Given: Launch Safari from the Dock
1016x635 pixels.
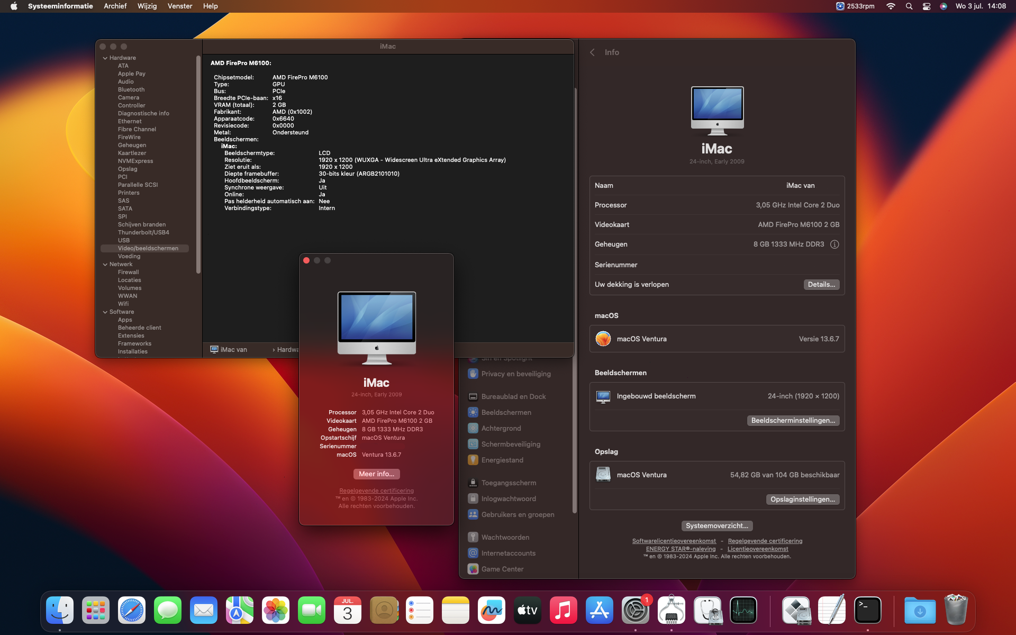Looking at the screenshot, I should [x=132, y=610].
